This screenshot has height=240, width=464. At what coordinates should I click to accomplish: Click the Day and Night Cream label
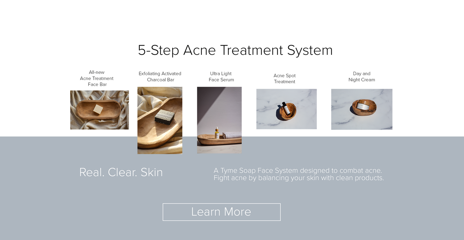point(362,77)
